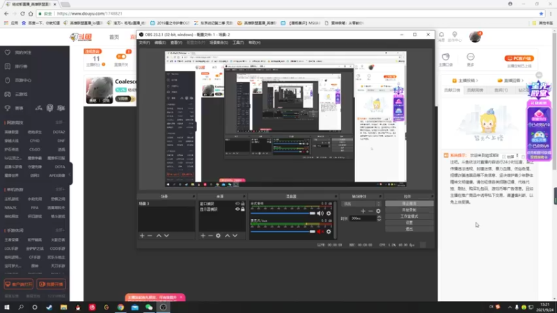Open settings gear for desktop audio channel
Image resolution: width=557 pixels, height=313 pixels.
click(x=329, y=214)
